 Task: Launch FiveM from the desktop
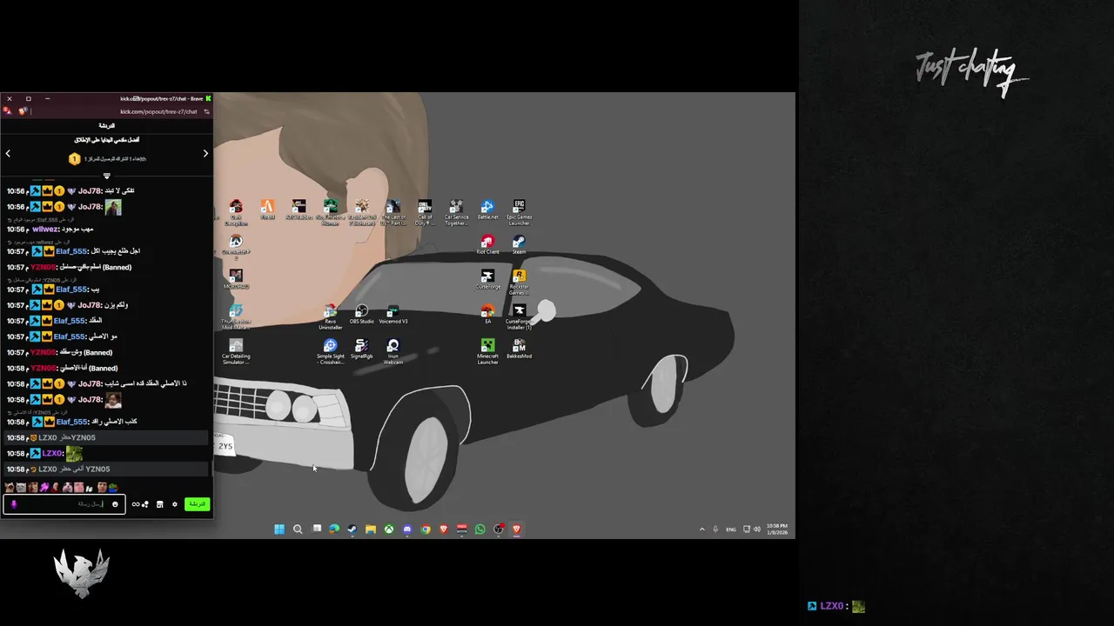click(x=267, y=210)
